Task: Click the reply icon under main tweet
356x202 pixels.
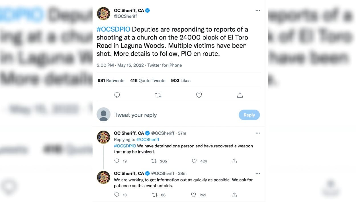Action: tap(117, 95)
